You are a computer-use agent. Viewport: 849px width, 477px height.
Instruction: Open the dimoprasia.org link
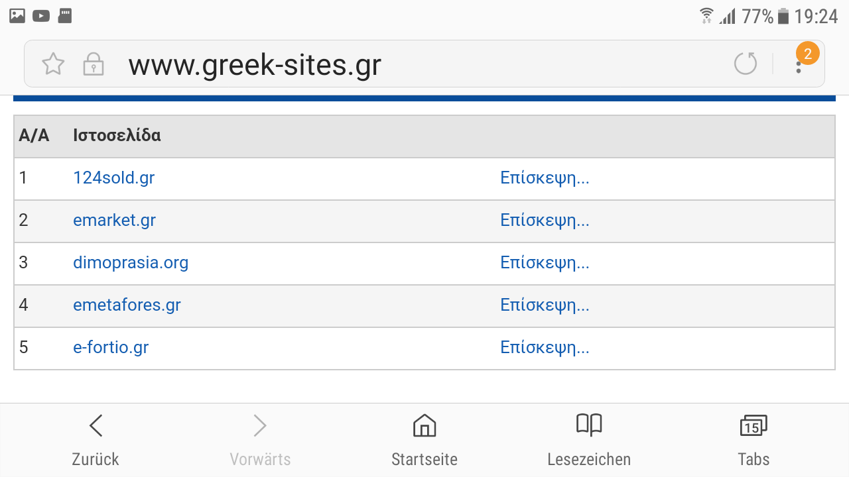pos(131,263)
